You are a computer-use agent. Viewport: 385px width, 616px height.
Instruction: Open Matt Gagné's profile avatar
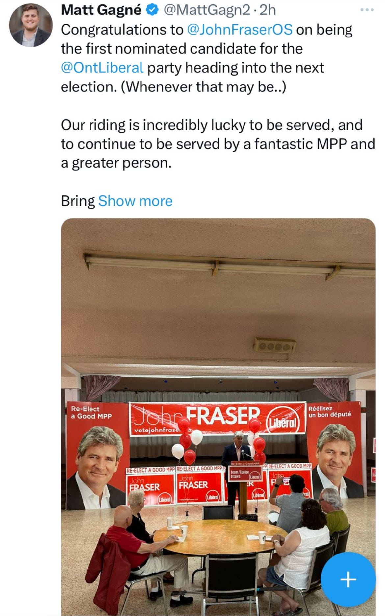(x=30, y=25)
